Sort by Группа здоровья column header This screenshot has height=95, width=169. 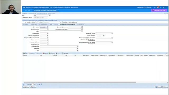coord(144,55)
